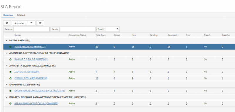Switch to the Overview tab
This screenshot has width=235, height=112.
click(8, 15)
